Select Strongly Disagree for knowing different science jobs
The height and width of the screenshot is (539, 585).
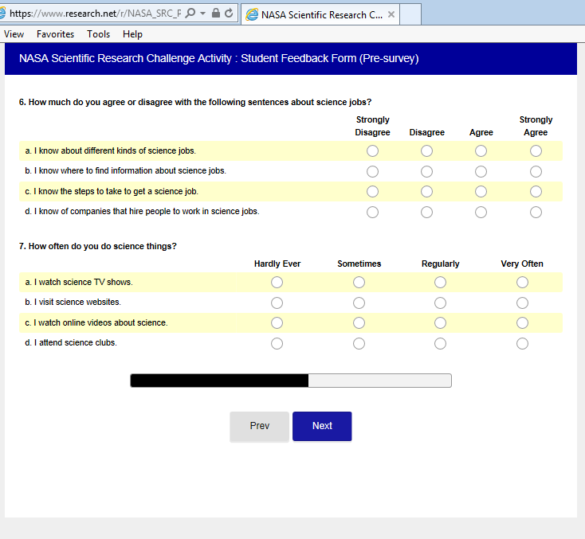tap(372, 151)
